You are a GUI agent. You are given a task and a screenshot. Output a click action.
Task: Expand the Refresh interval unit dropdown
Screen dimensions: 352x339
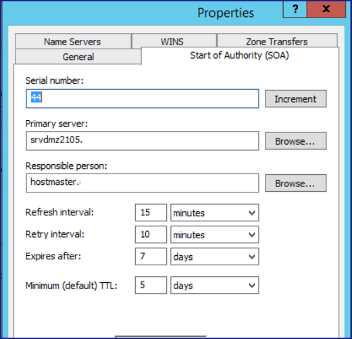[215, 213]
